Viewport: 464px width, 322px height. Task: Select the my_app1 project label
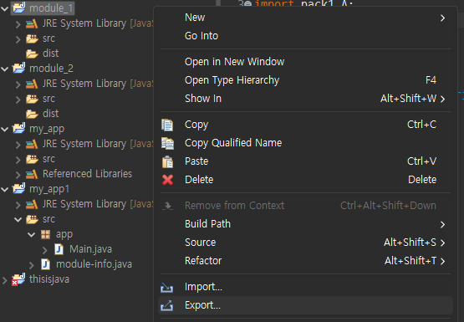point(49,189)
